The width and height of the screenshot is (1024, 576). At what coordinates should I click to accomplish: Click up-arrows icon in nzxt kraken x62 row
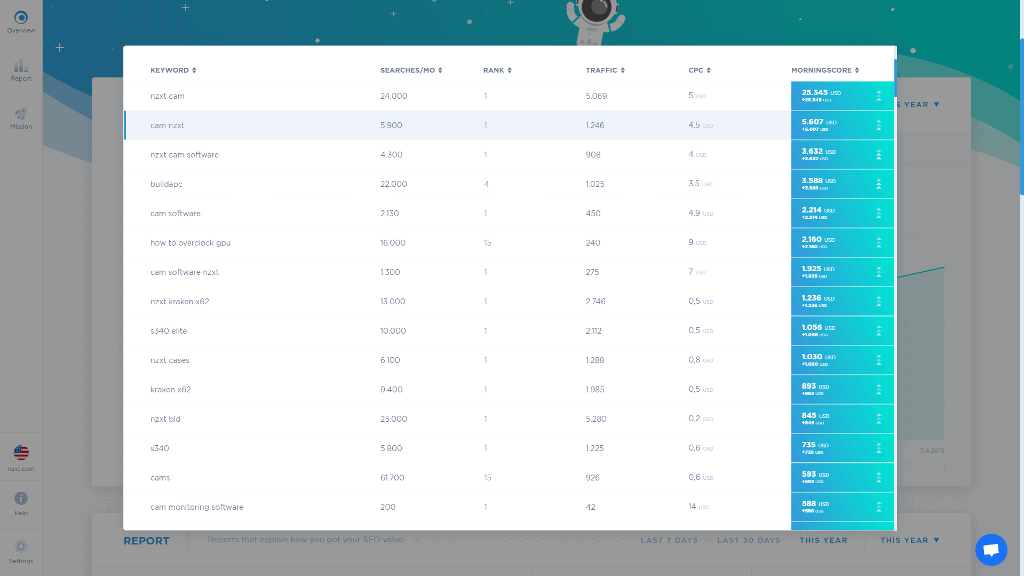click(879, 302)
